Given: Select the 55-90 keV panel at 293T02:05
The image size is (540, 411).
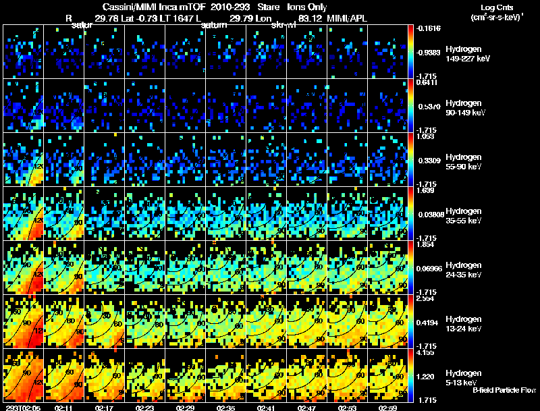Looking at the screenshot, I should tap(24, 159).
